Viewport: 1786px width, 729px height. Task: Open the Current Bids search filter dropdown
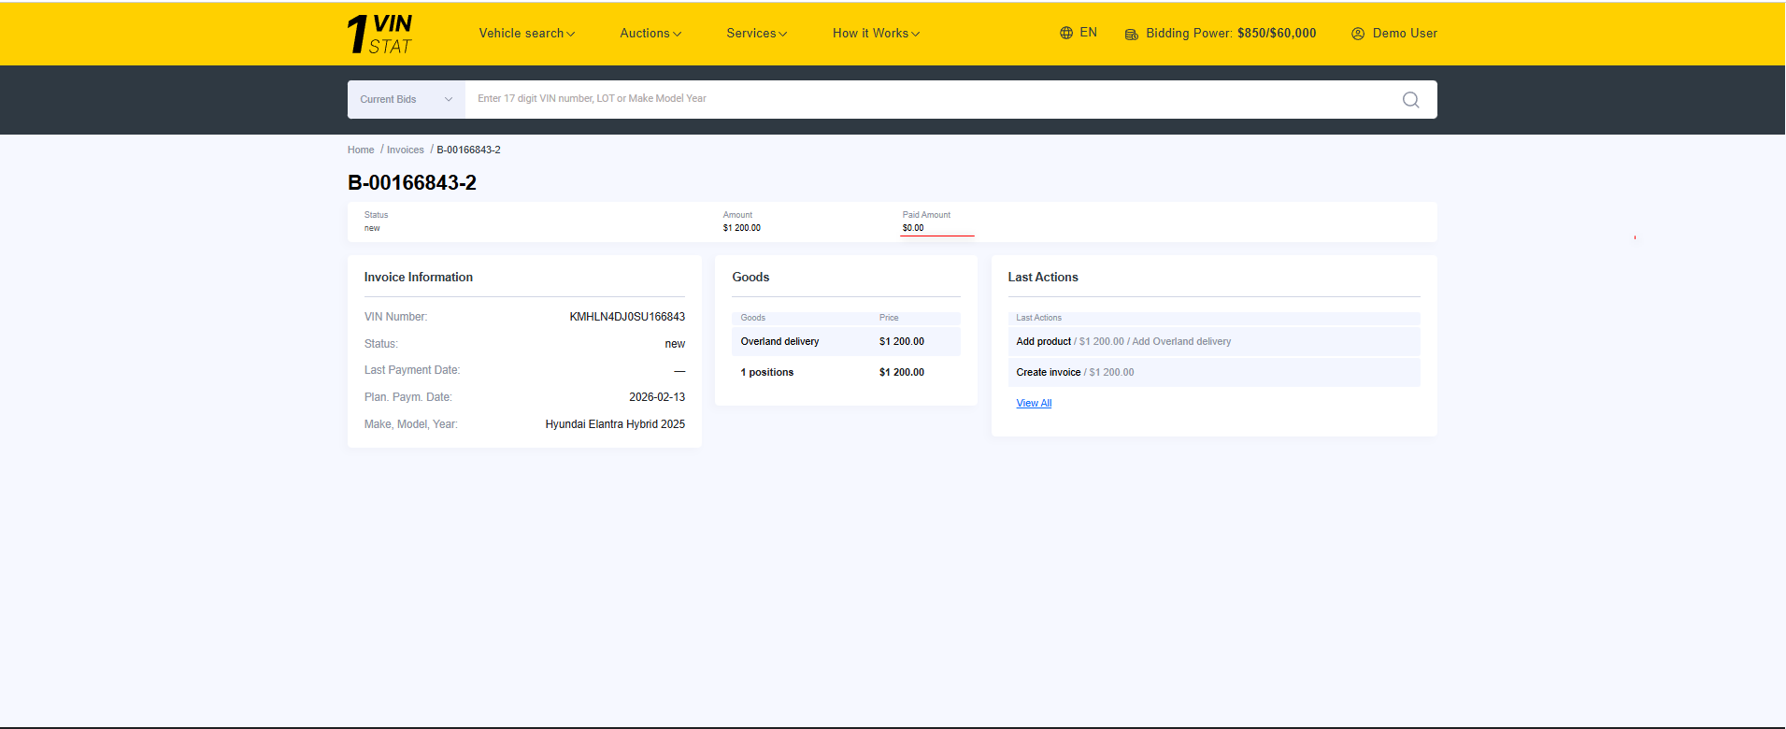point(406,99)
